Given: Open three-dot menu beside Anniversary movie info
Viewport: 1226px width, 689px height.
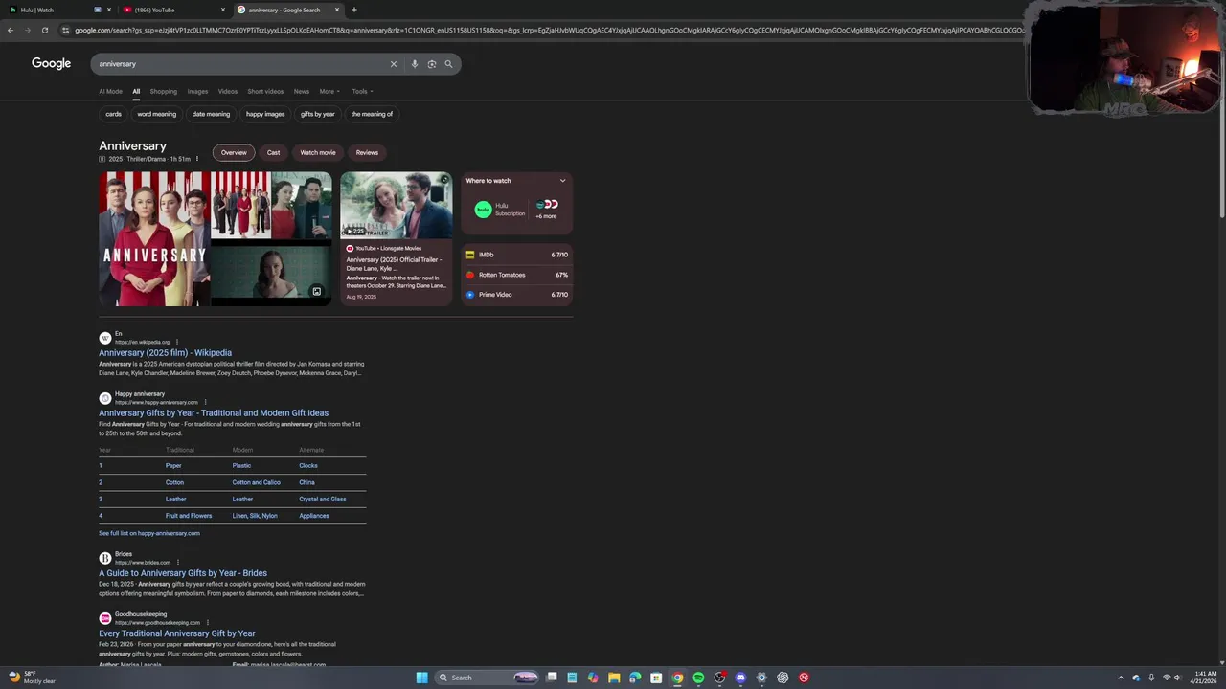Looking at the screenshot, I should click(197, 159).
